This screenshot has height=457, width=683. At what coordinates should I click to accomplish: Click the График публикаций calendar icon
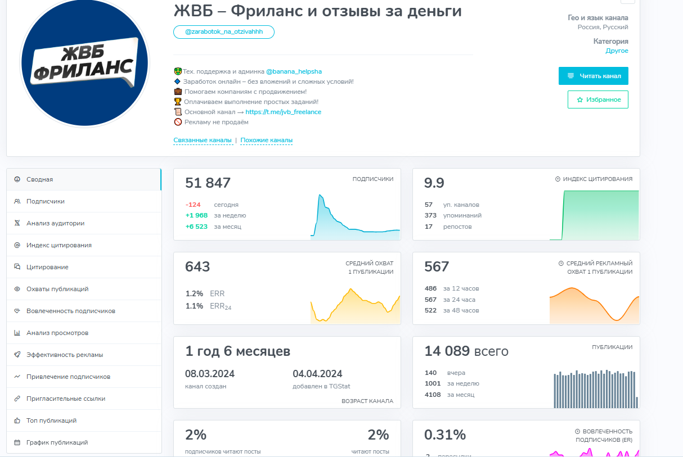[x=17, y=442]
